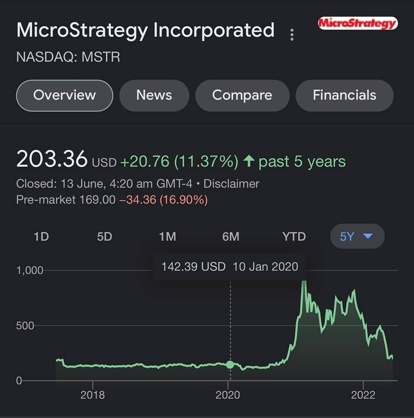Click the 2022 axis label

click(363, 395)
